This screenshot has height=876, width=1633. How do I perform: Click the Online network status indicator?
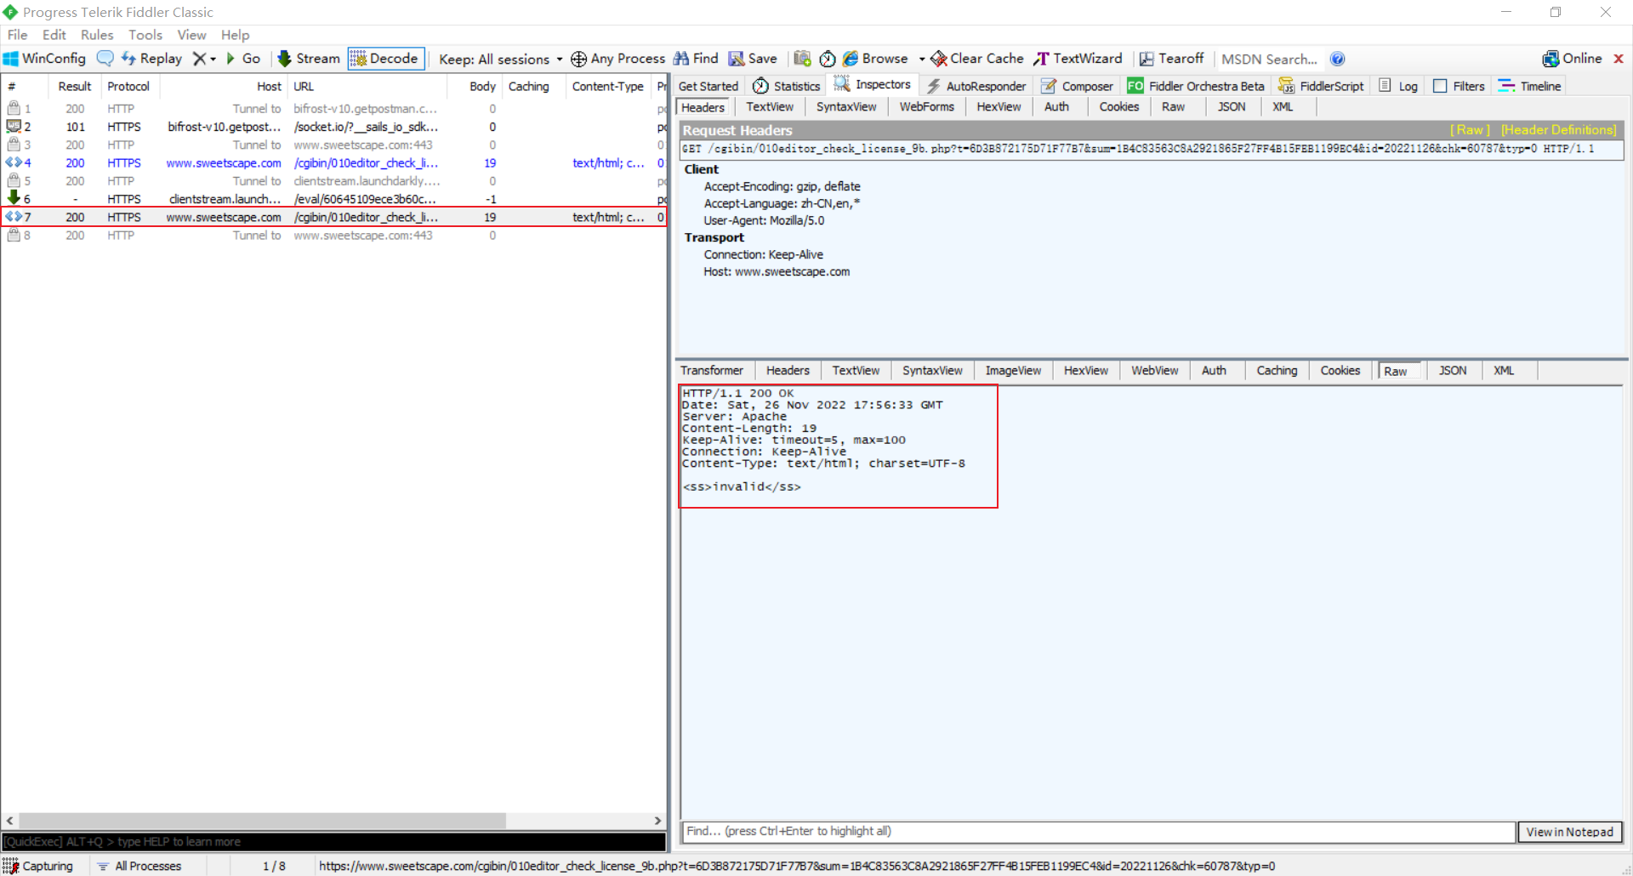tap(1573, 59)
